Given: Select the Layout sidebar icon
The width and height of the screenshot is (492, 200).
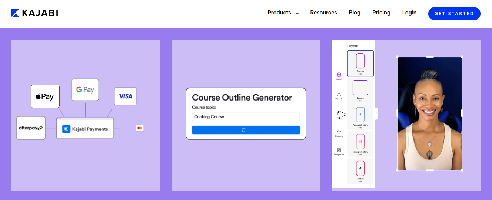Looking at the screenshot, I should click(x=339, y=76).
